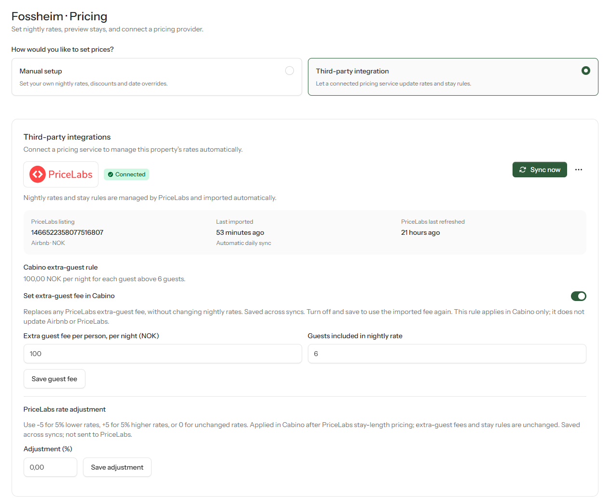The width and height of the screenshot is (611, 501).
Task: Click 'Automatic daily sync' text
Action: (244, 243)
